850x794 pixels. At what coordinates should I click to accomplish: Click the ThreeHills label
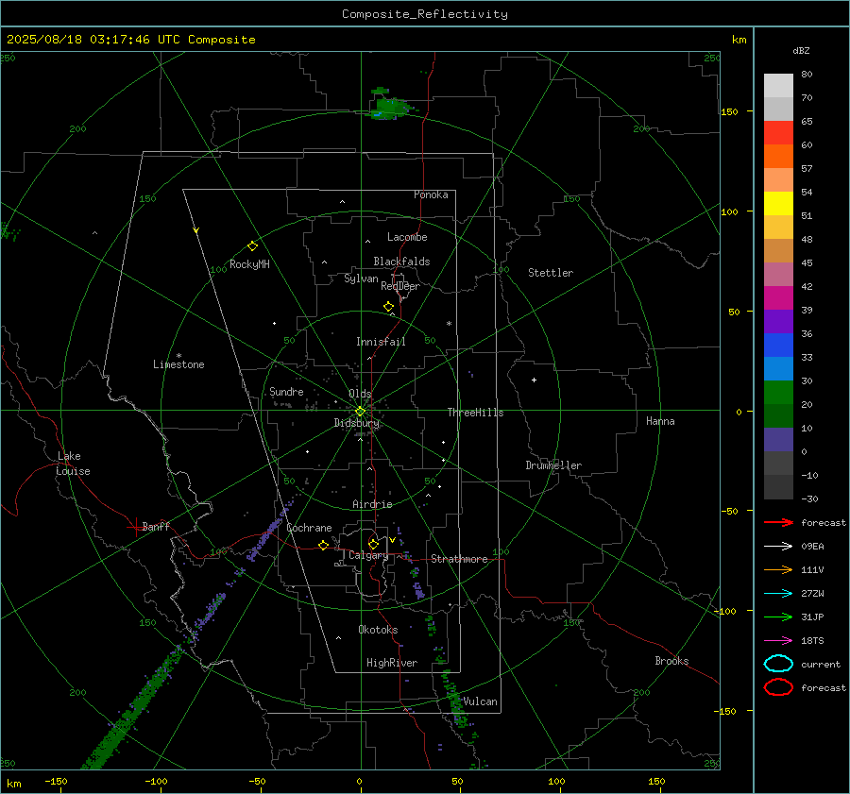click(475, 413)
